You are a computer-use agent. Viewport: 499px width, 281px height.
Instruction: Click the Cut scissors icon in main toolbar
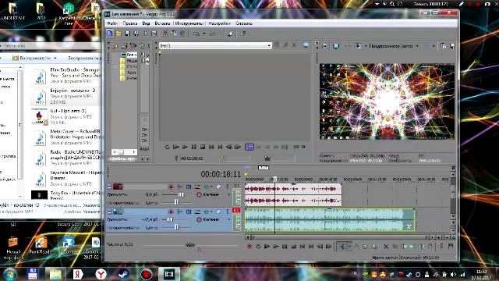coord(165,34)
